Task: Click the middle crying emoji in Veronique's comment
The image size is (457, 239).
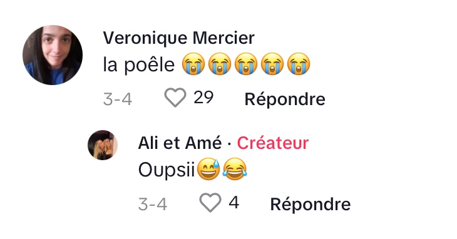Action: pyautogui.click(x=246, y=64)
